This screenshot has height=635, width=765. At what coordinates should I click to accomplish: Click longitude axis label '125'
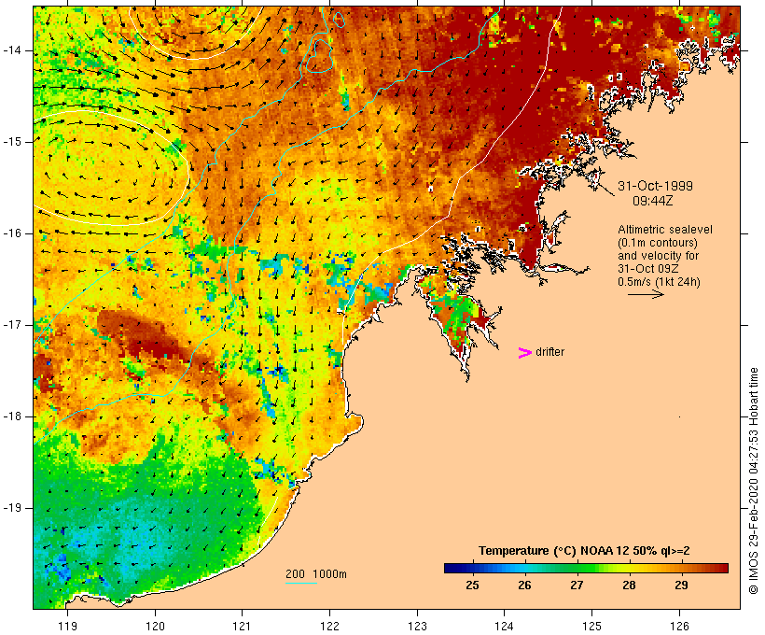click(591, 626)
